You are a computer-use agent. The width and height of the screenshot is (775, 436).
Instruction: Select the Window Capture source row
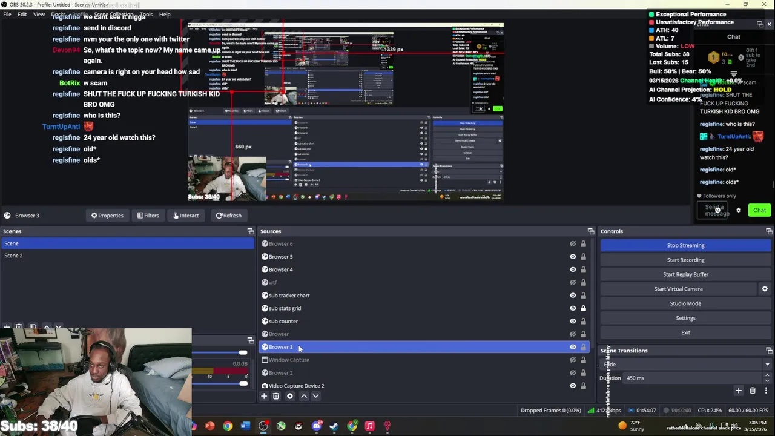coord(424,360)
